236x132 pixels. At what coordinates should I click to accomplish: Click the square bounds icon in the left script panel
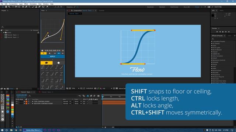pos(3,108)
